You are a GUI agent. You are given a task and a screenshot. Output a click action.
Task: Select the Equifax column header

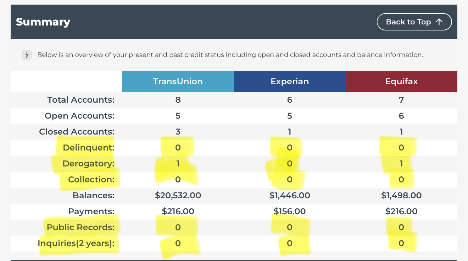click(401, 81)
